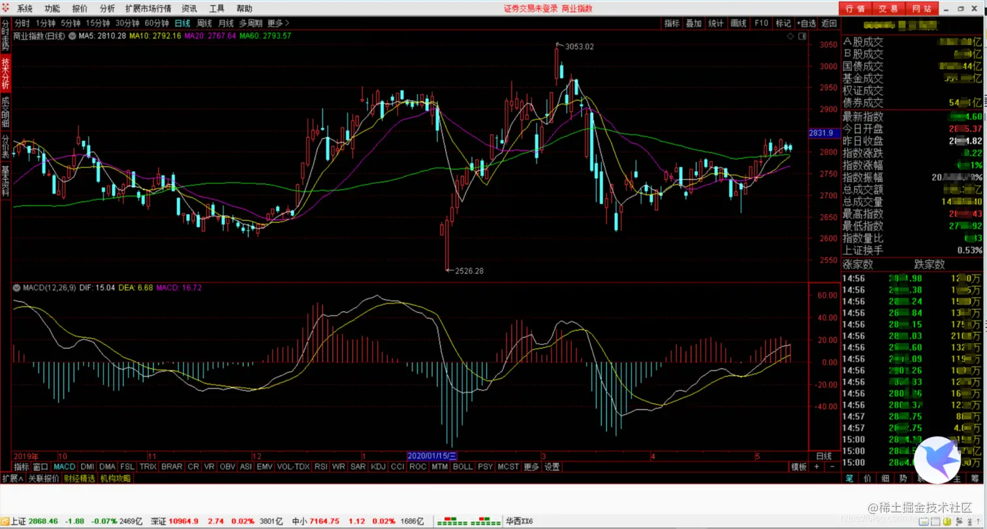
Task: Zoom in the chart with the + button
Action: coord(817,467)
